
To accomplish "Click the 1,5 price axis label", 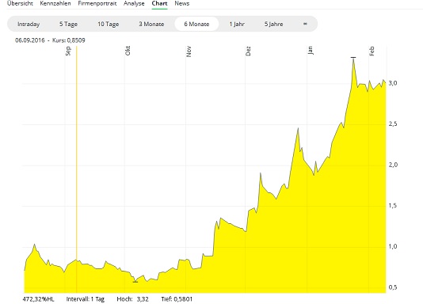I will [393, 206].
